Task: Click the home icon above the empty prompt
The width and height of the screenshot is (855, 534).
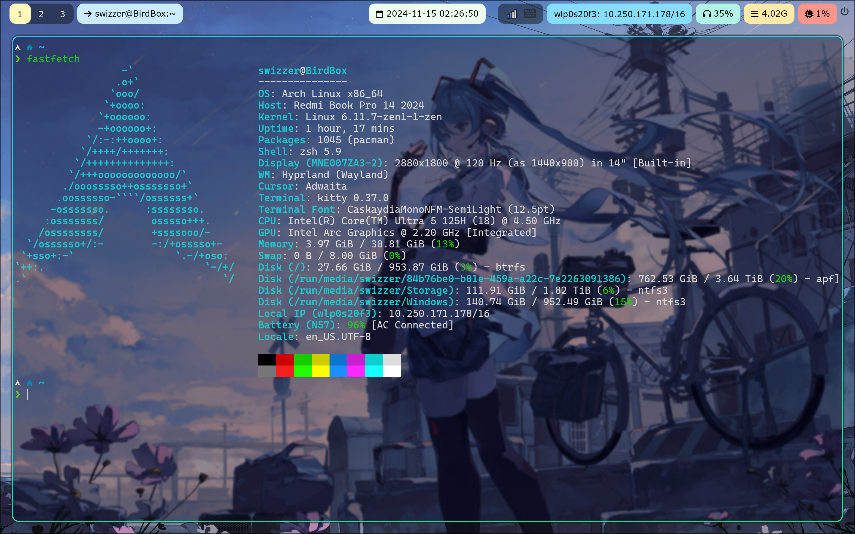Action: click(x=30, y=383)
